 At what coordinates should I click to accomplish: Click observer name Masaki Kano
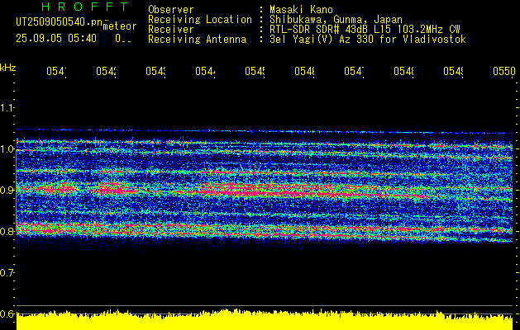(301, 9)
